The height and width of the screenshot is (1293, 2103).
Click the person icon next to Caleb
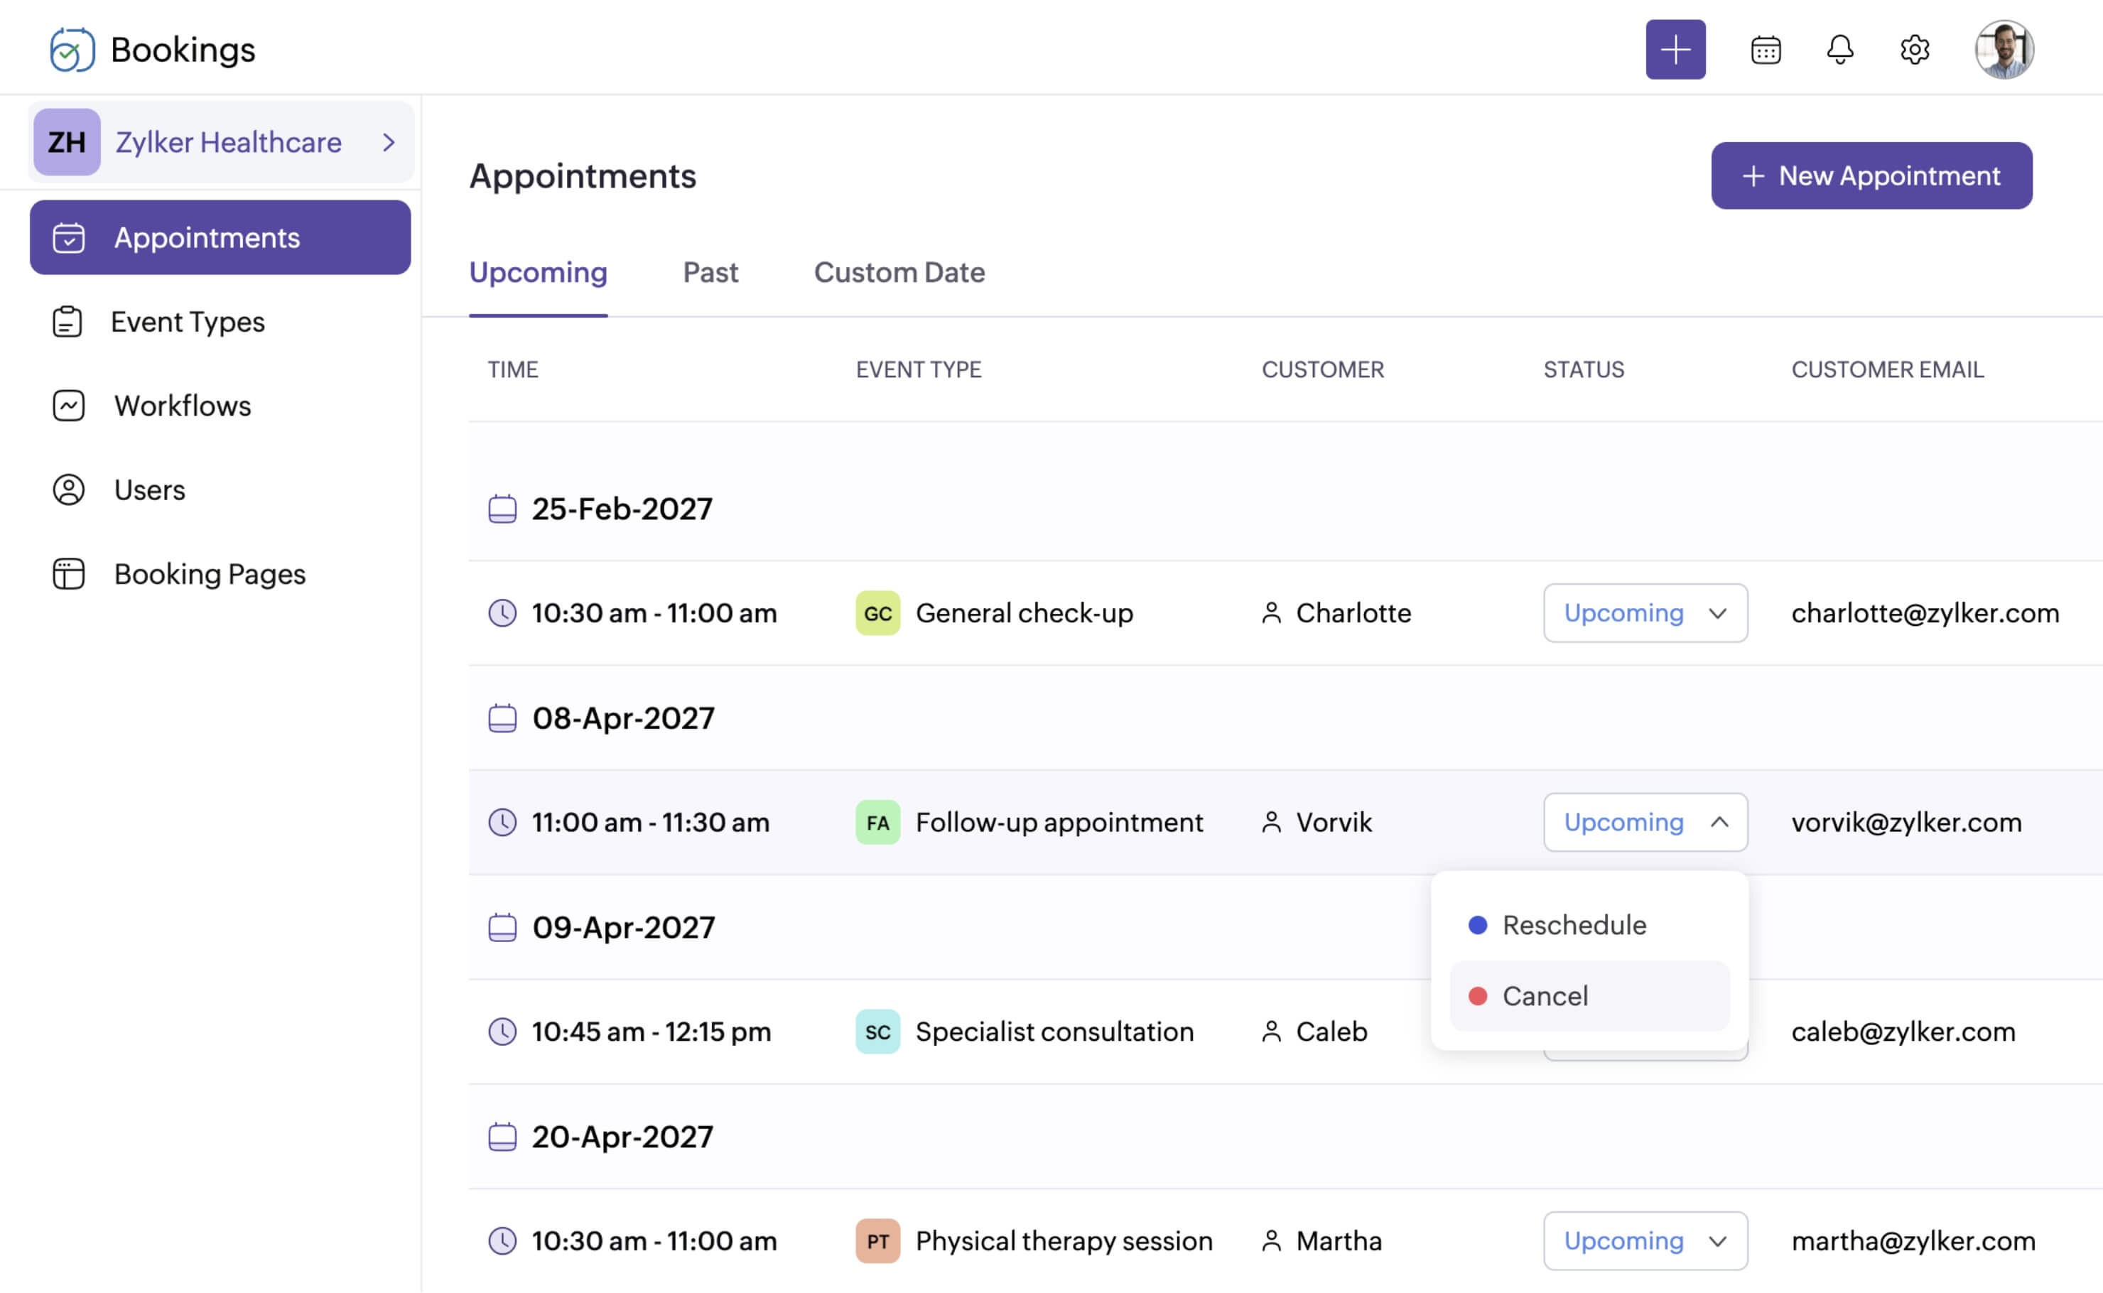[x=1271, y=1032]
